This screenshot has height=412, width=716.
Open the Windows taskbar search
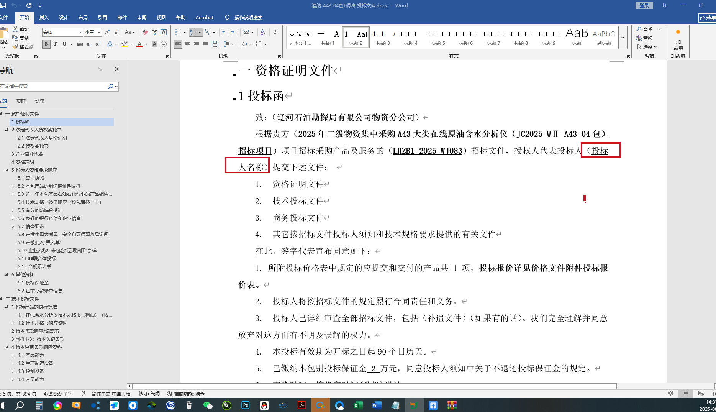[20, 405]
